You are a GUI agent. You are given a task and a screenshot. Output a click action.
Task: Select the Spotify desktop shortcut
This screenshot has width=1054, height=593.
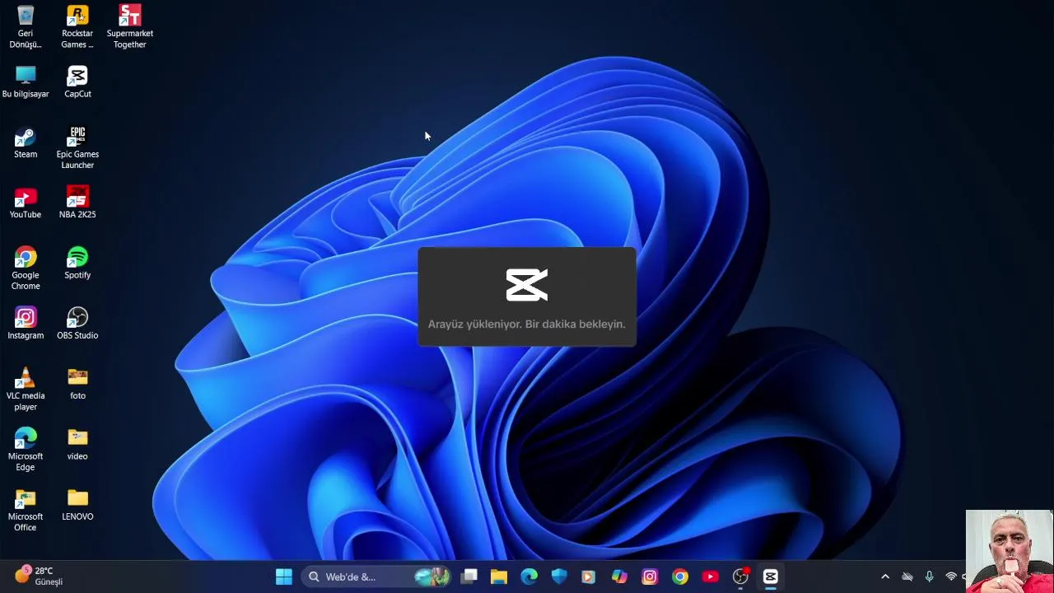click(77, 264)
